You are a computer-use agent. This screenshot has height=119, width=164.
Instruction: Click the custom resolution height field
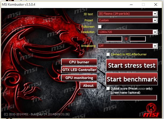coord(138,39)
